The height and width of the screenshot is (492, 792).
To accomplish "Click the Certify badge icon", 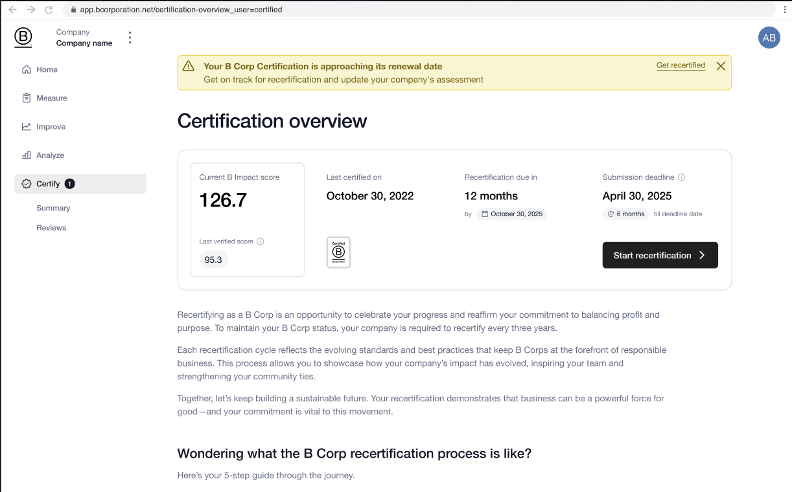I will 27,184.
